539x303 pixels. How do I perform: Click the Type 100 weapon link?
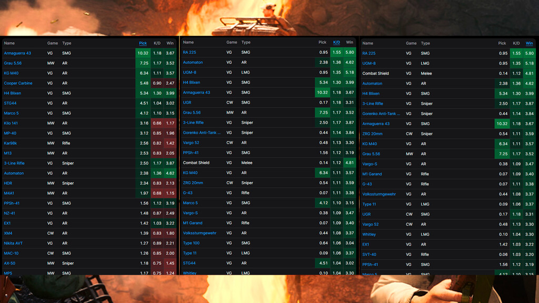[x=191, y=243]
